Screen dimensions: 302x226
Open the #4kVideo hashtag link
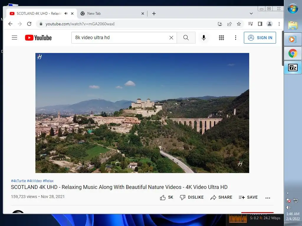pos(34,181)
